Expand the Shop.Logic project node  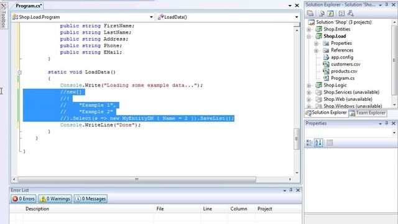309,86
